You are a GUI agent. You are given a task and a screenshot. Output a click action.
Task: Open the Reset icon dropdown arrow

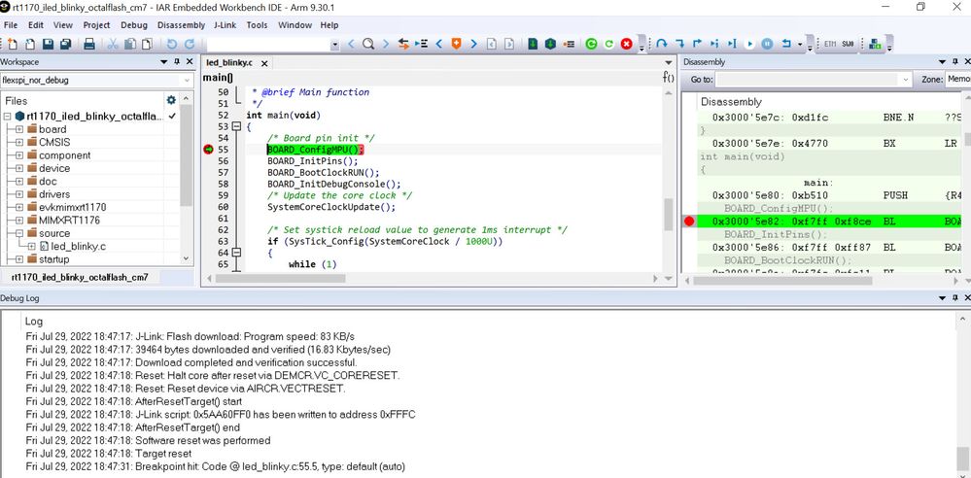point(800,45)
